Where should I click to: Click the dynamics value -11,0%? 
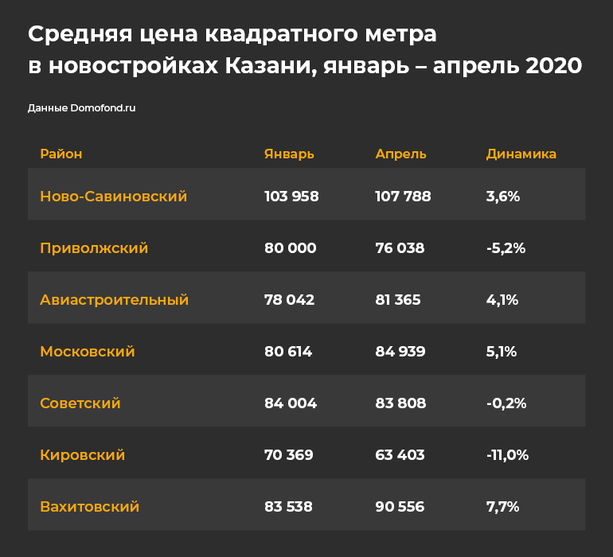[507, 455]
